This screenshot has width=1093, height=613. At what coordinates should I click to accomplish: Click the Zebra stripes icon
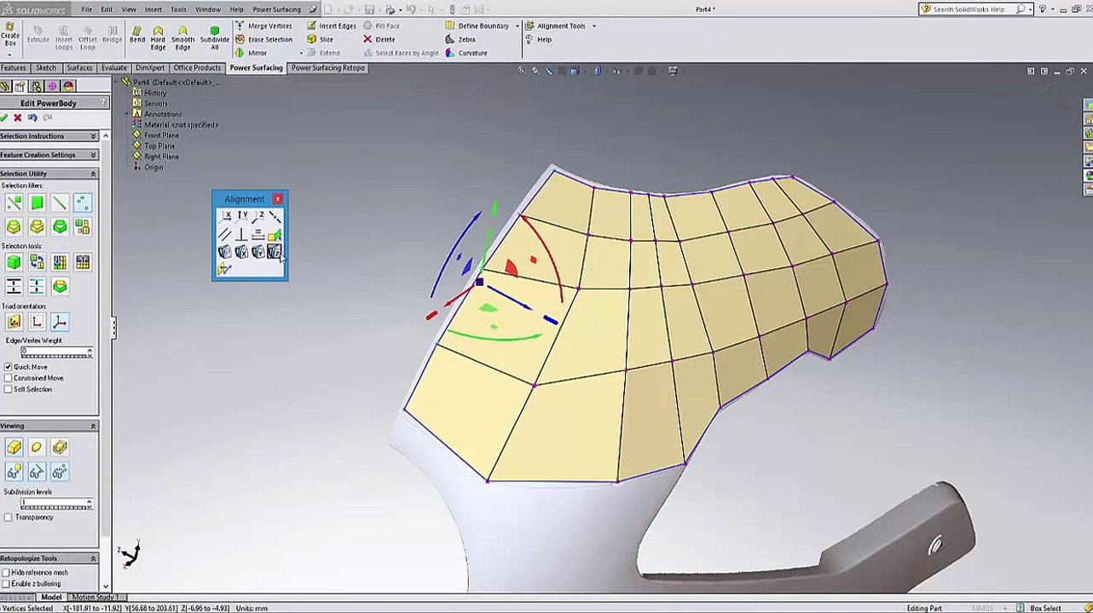(x=450, y=39)
